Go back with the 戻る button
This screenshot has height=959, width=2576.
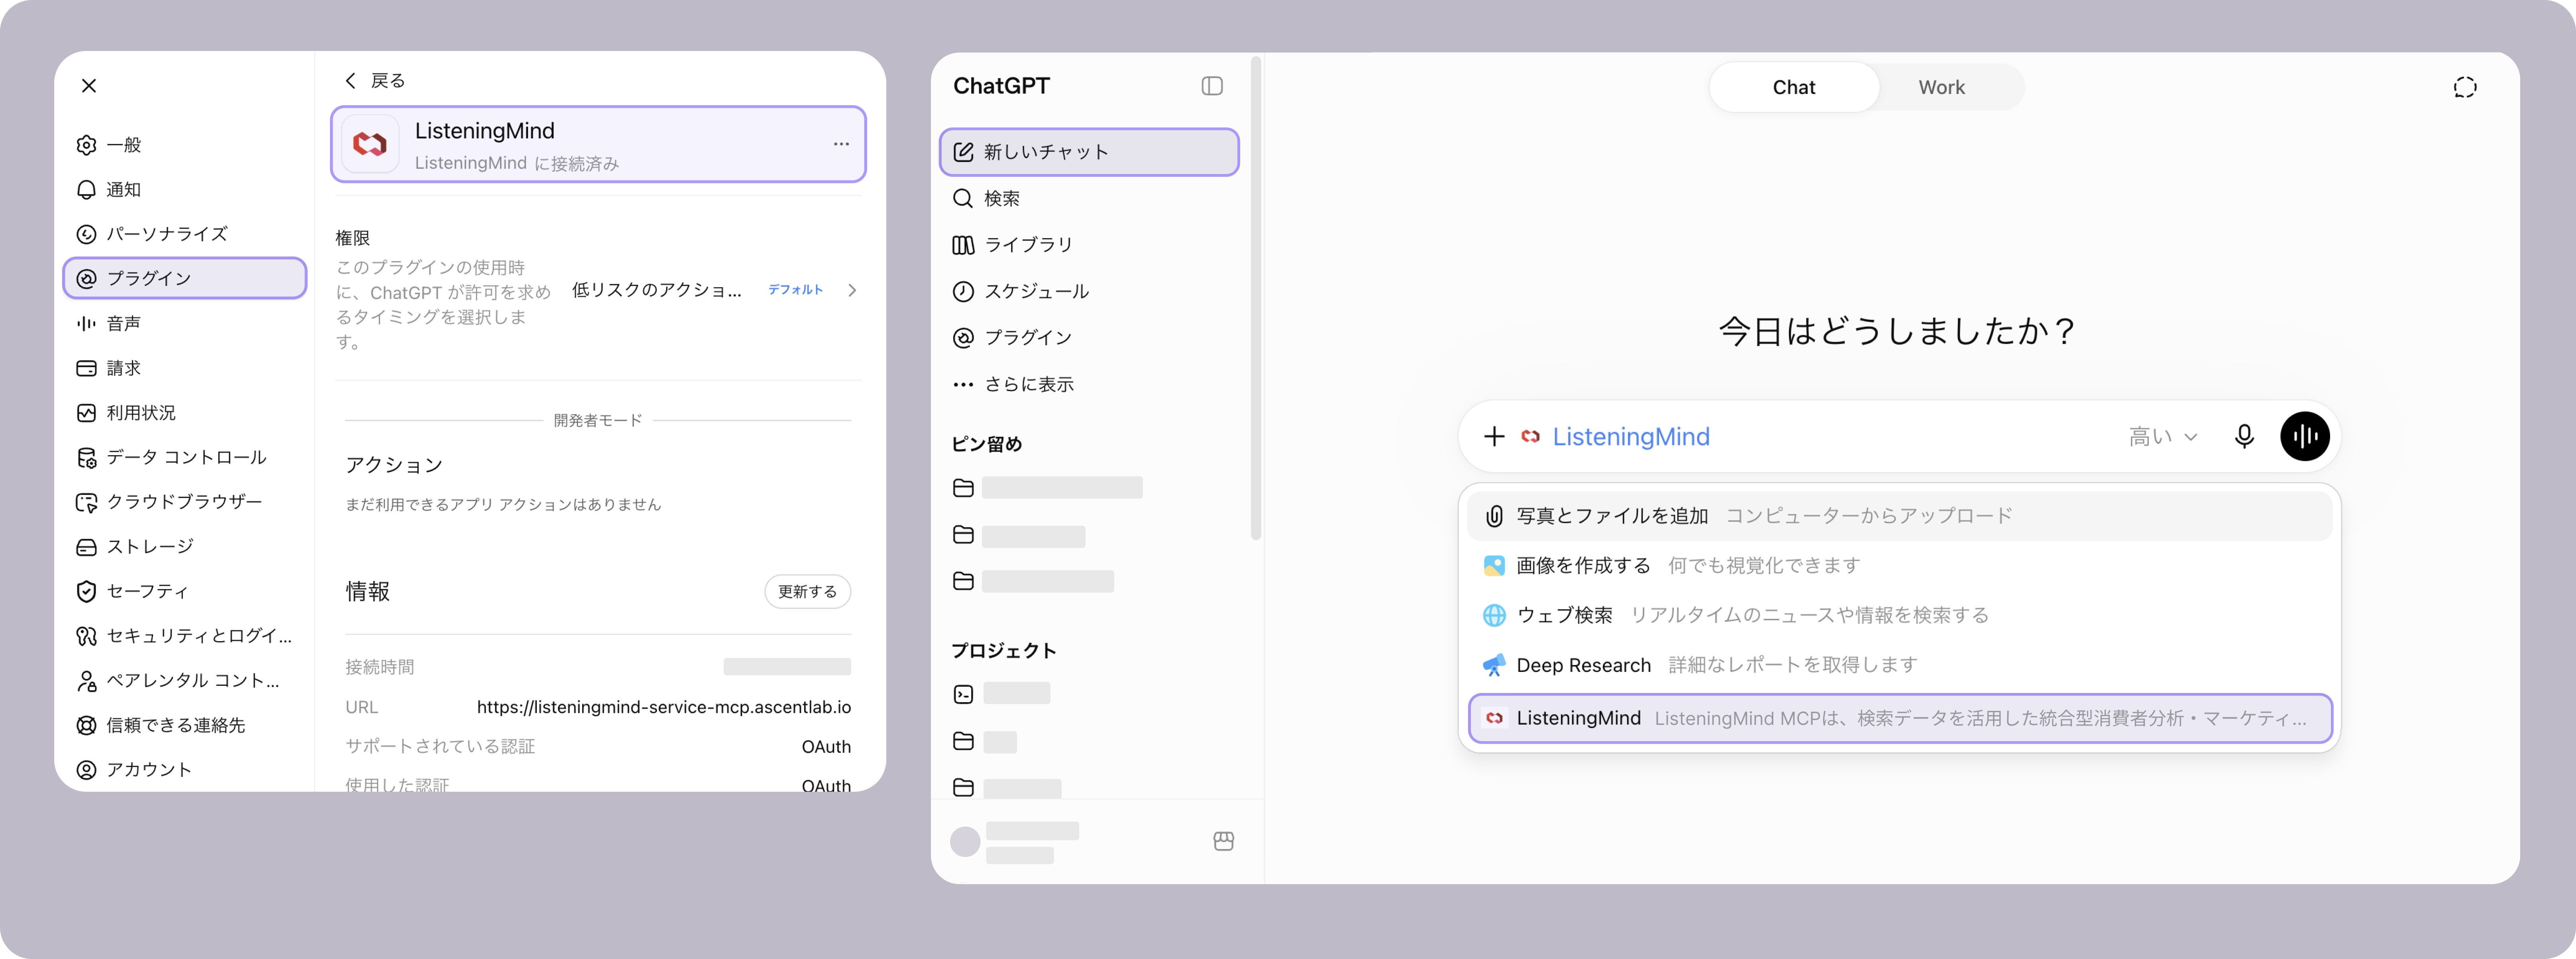click(x=375, y=81)
